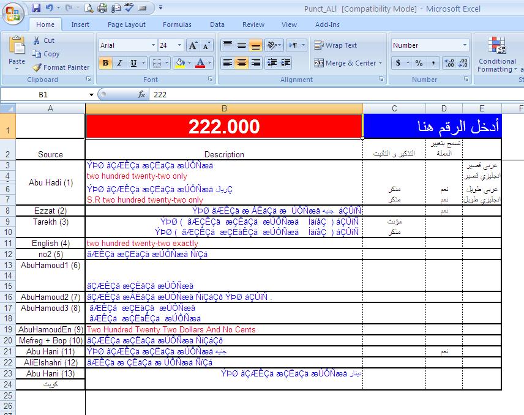The width and height of the screenshot is (524, 415).
Task: Save the workbook from the Quick Access Toolbar
Action: pos(36,8)
